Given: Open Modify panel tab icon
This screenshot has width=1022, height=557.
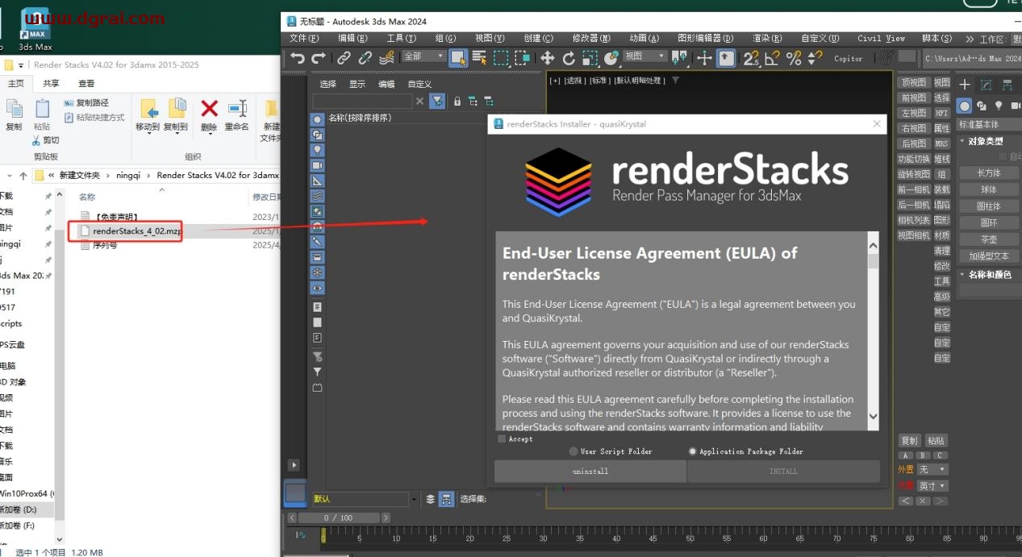Looking at the screenshot, I should (986, 85).
